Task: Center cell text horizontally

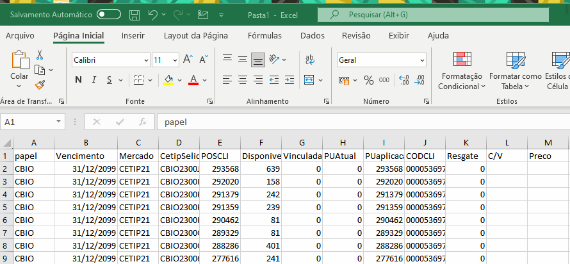Action: [243, 79]
